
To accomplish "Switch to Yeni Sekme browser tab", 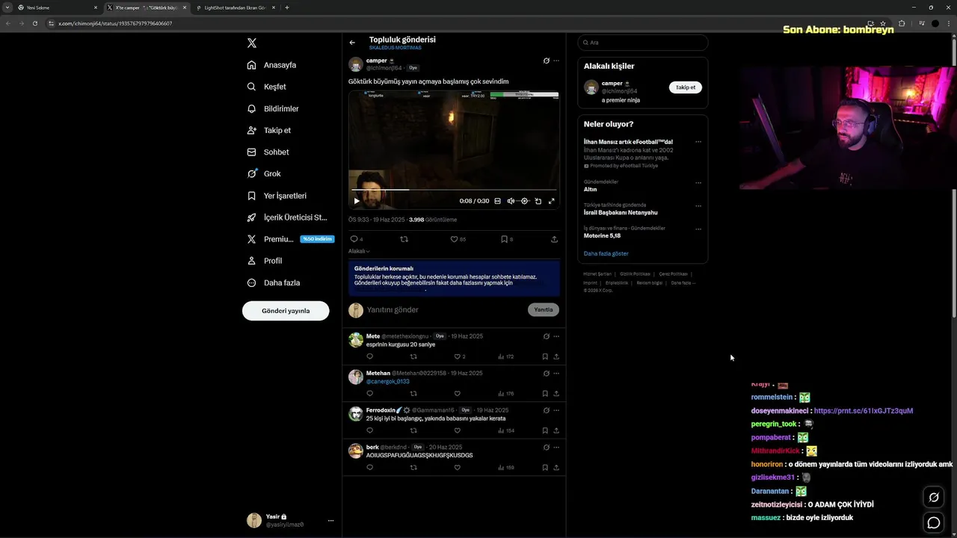I will (57, 7).
